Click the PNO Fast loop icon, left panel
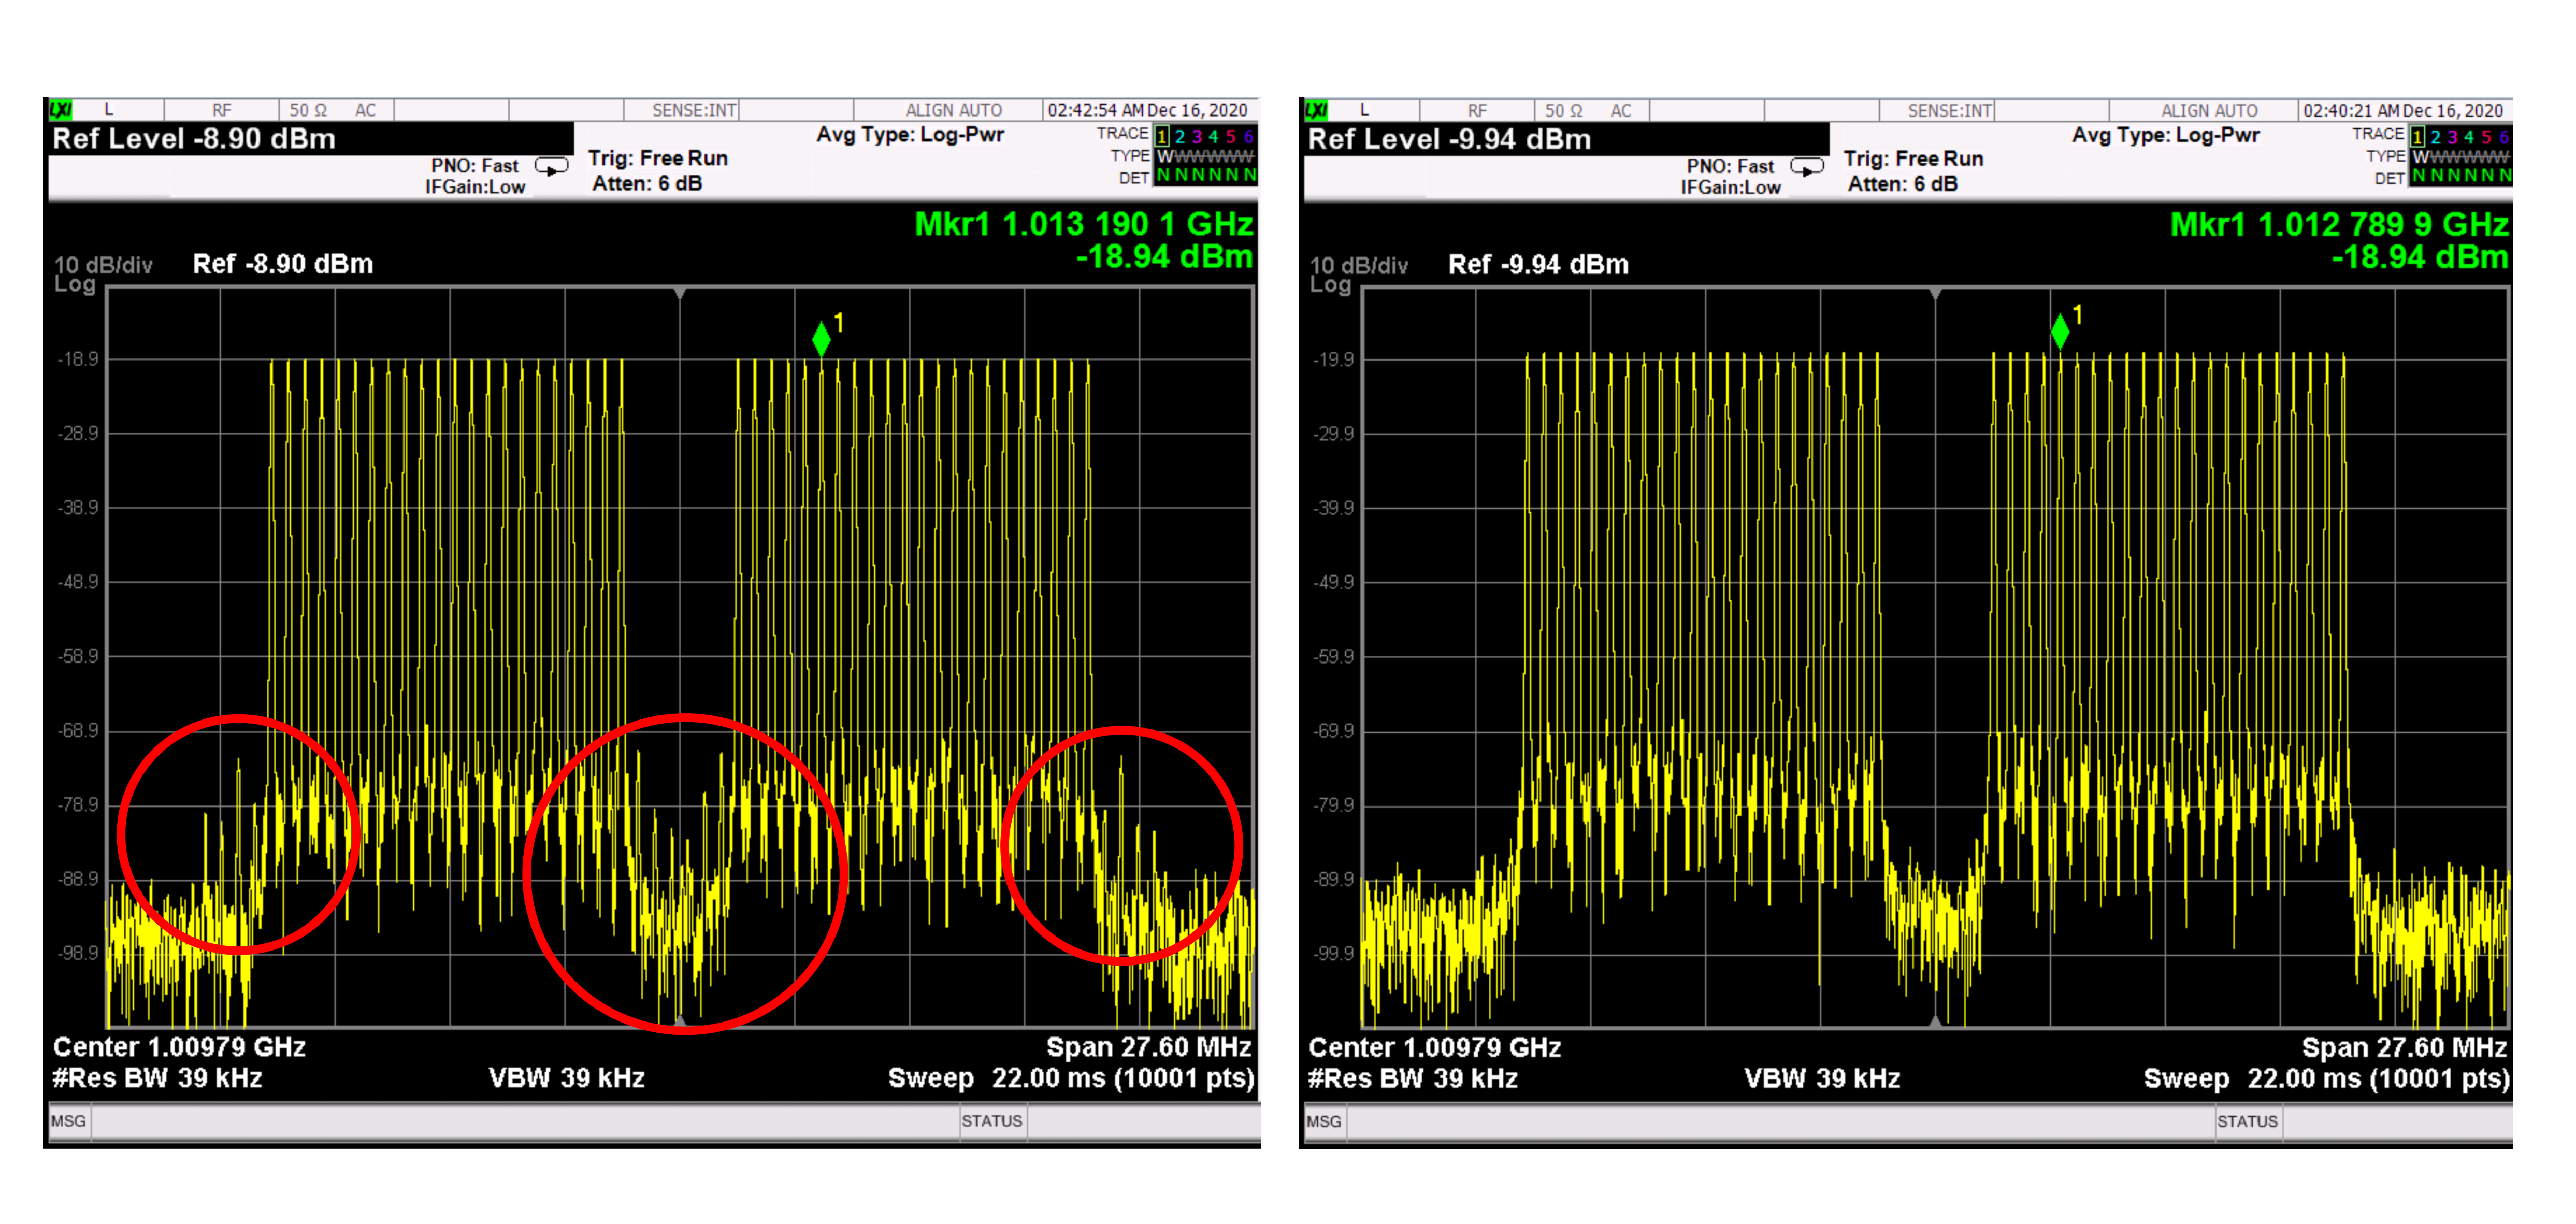Screen dimensions: 2576x1224 click(551, 166)
